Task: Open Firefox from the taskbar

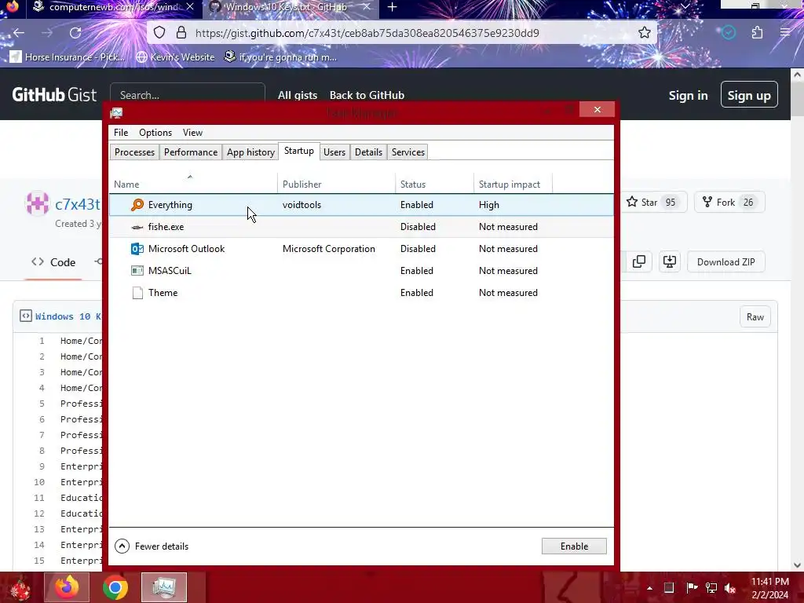Action: point(67,587)
